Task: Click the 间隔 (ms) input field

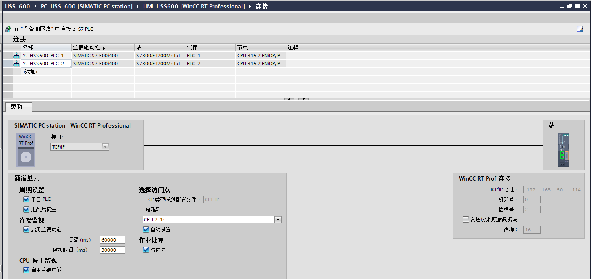Action: [112, 240]
